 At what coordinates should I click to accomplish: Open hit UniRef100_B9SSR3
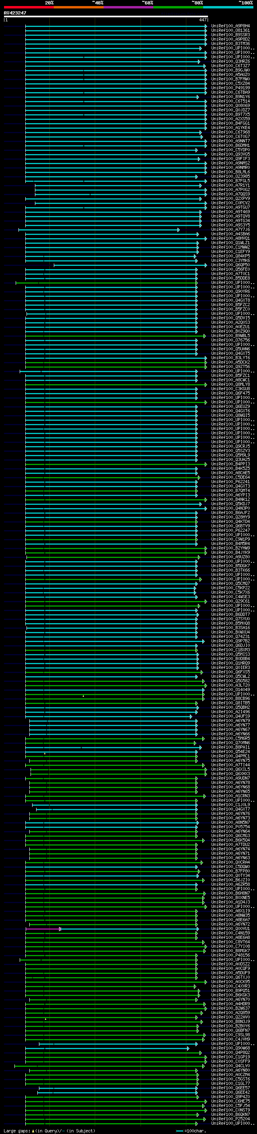(x=230, y=35)
